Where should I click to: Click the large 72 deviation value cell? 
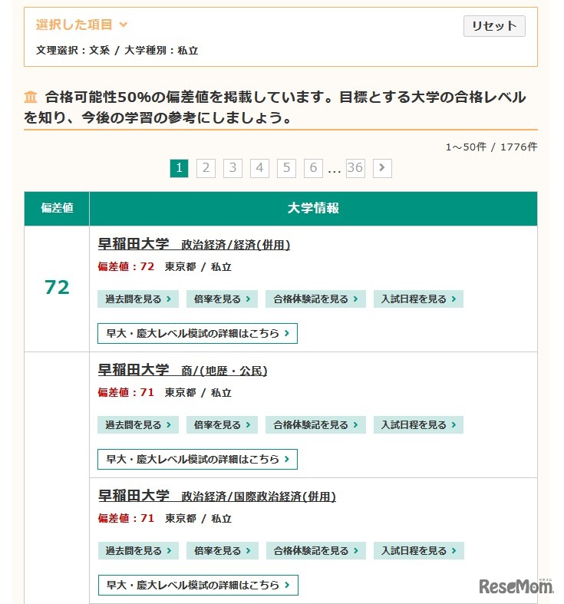(57, 288)
